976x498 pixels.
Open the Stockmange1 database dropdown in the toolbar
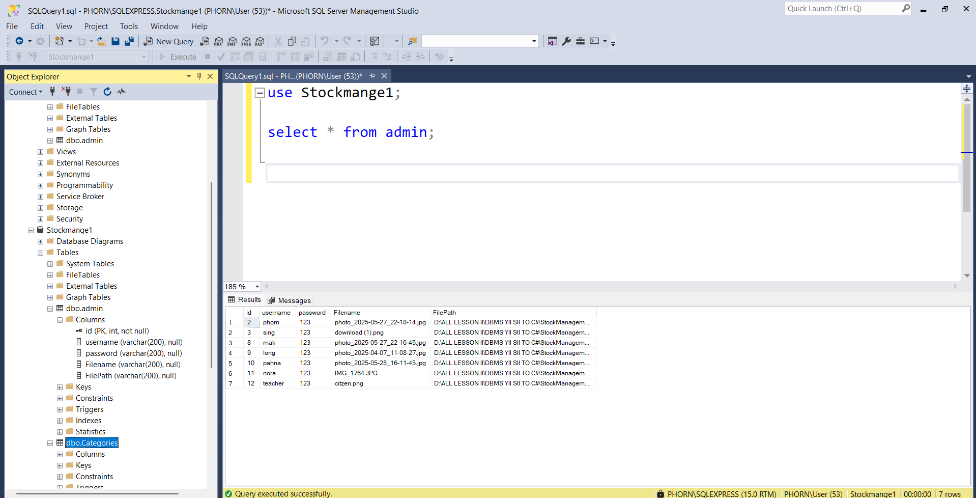click(x=144, y=57)
